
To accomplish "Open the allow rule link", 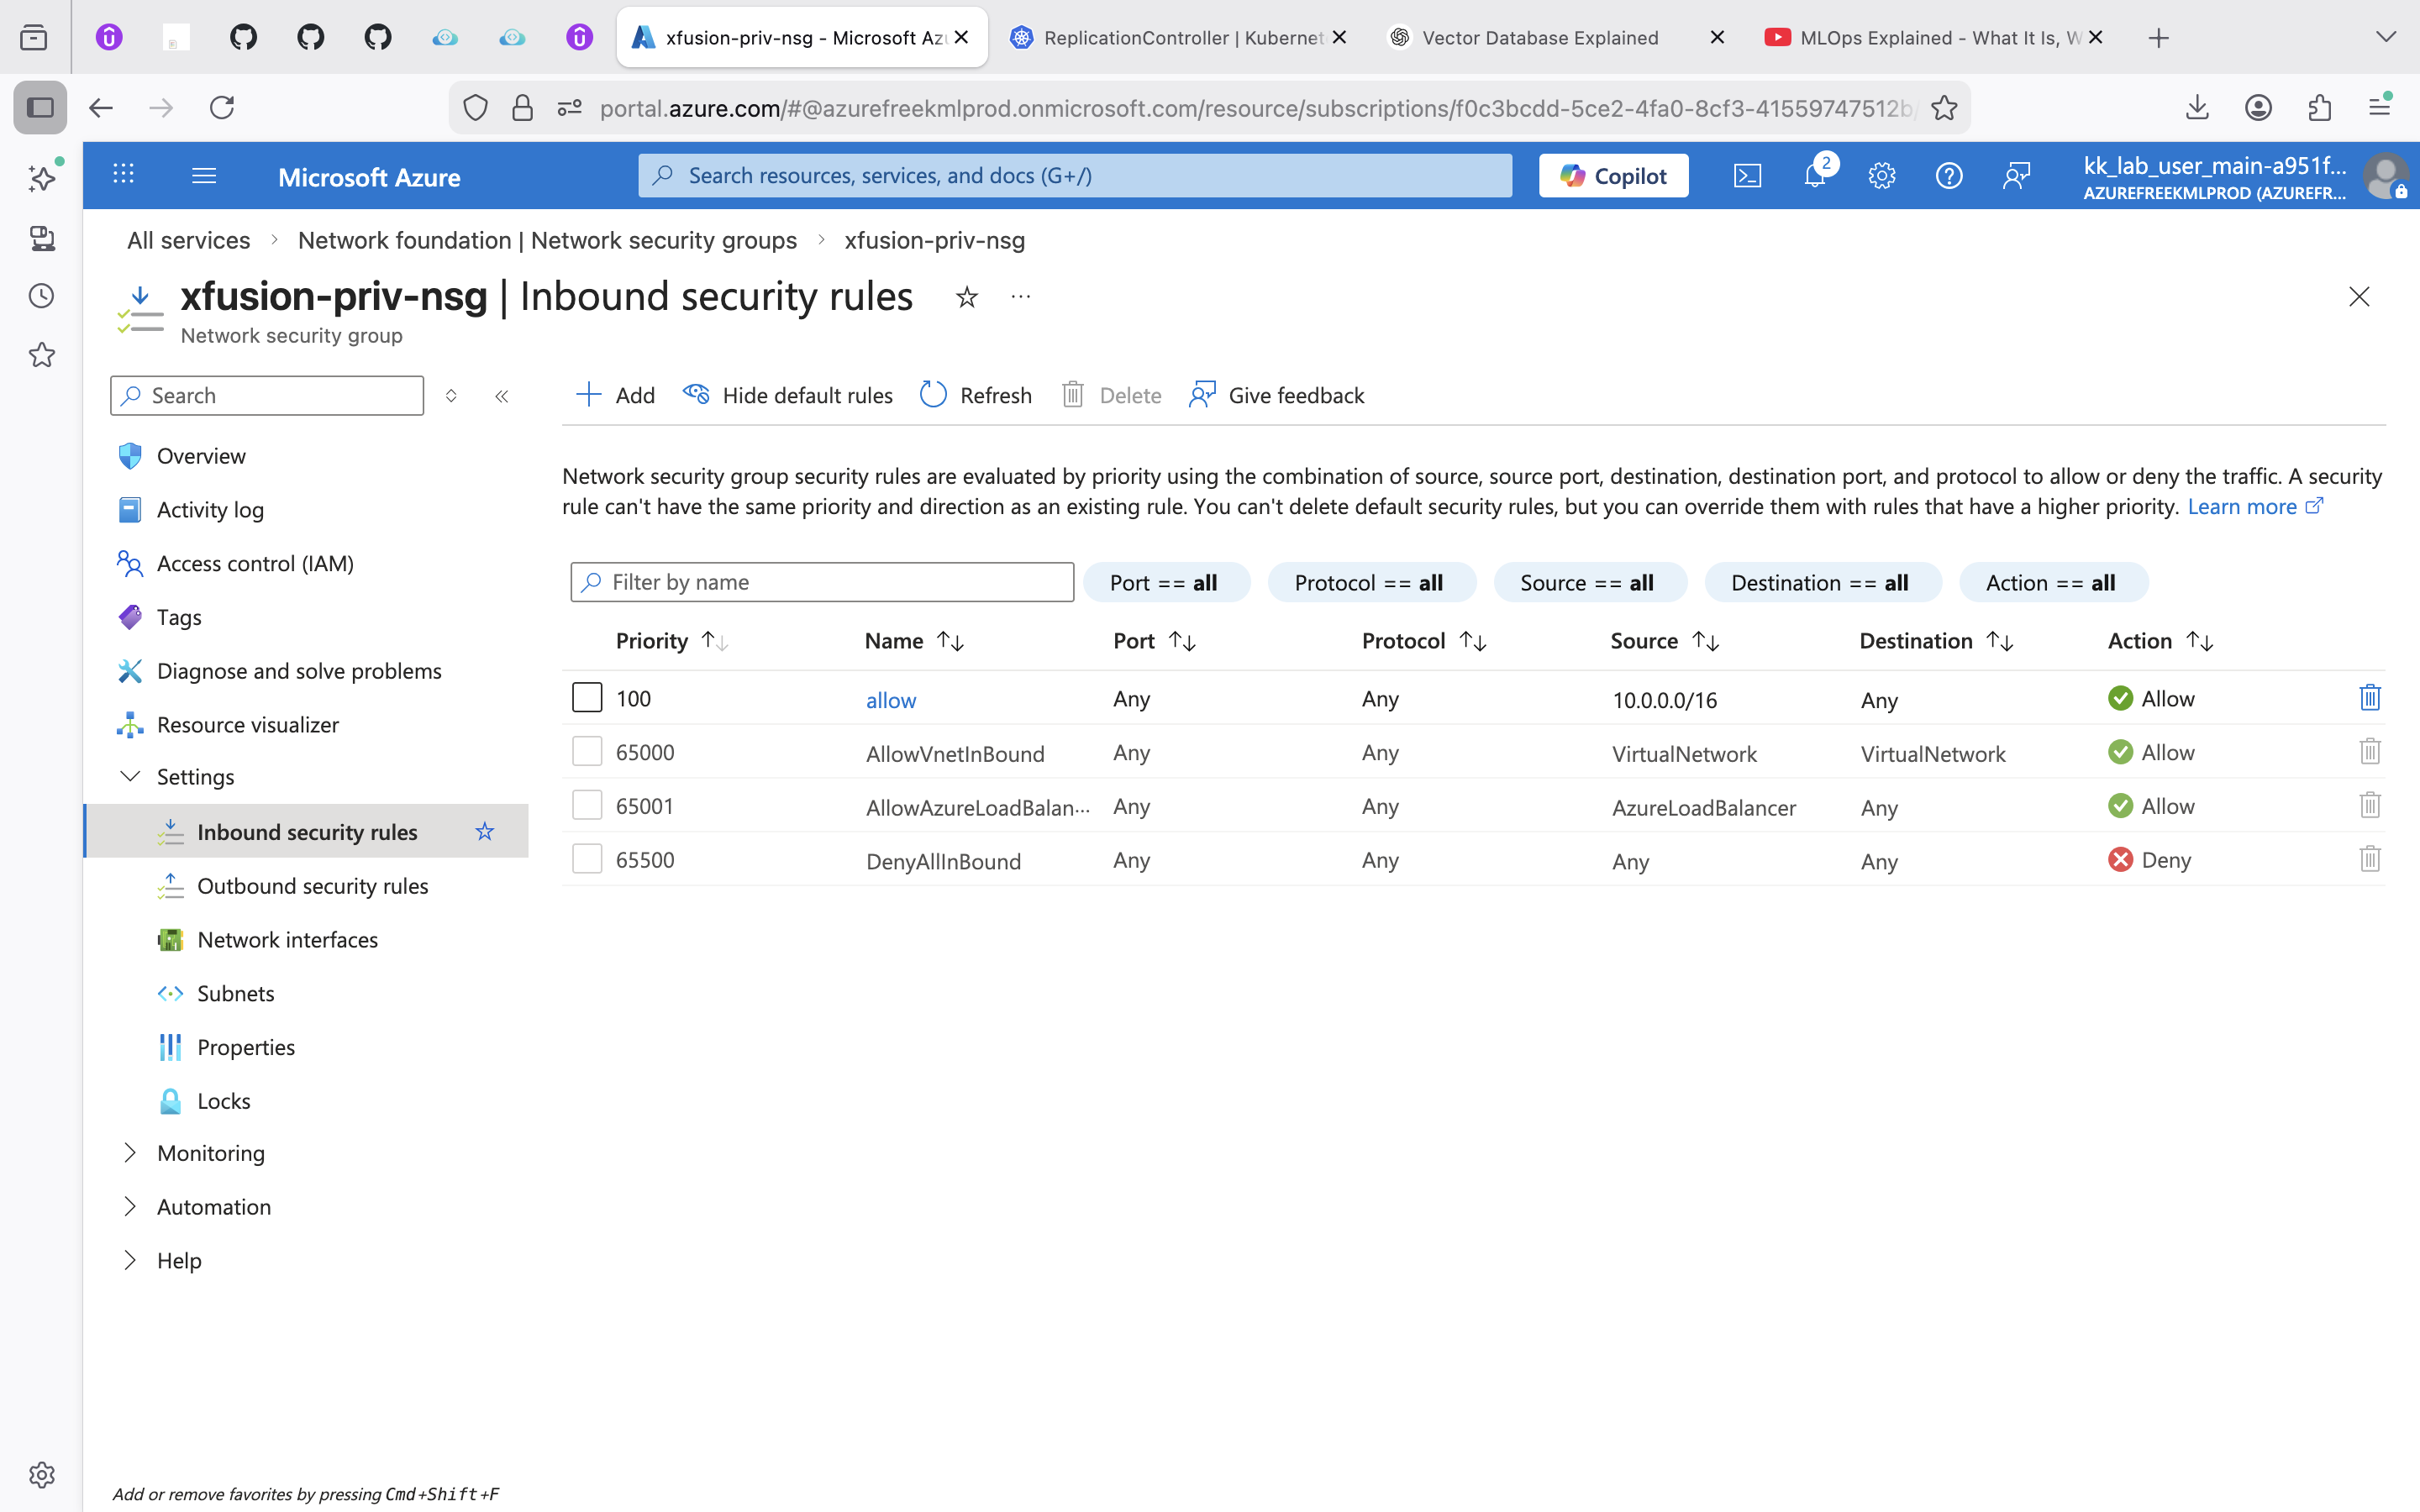I will pyautogui.click(x=890, y=700).
